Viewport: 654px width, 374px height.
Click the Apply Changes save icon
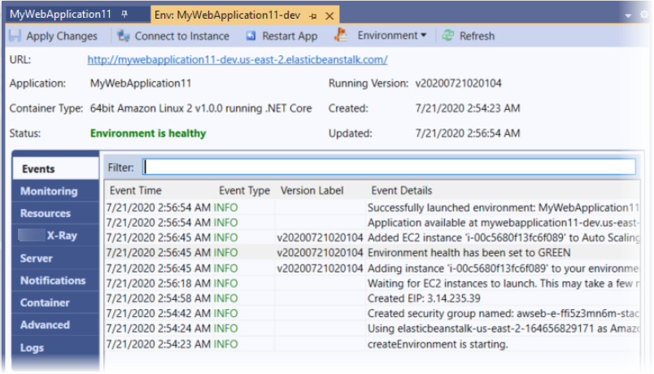[x=15, y=36]
